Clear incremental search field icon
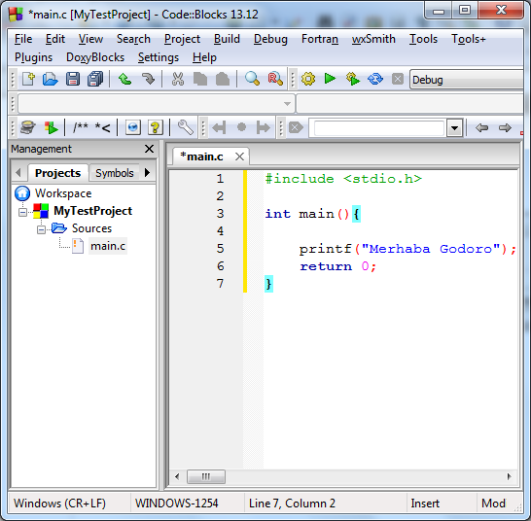 coord(296,127)
